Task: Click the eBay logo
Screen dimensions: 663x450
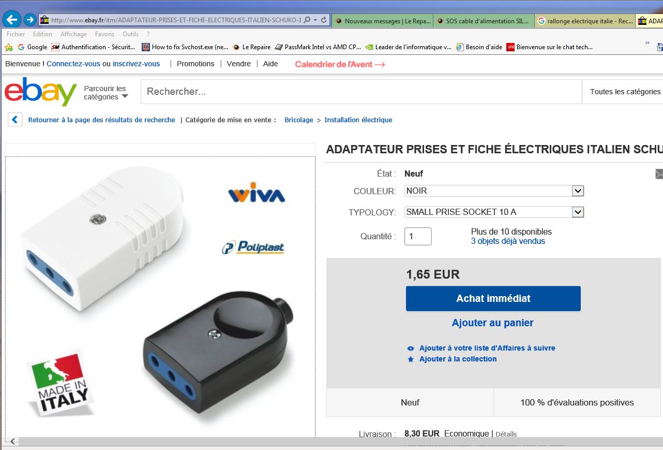Action: (x=41, y=92)
